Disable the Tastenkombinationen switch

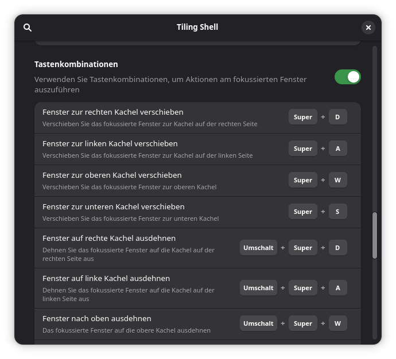pyautogui.click(x=348, y=77)
